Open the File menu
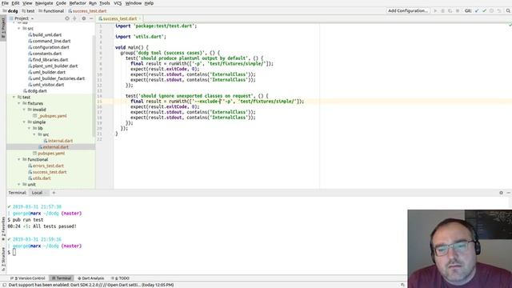 (x=5, y=3)
